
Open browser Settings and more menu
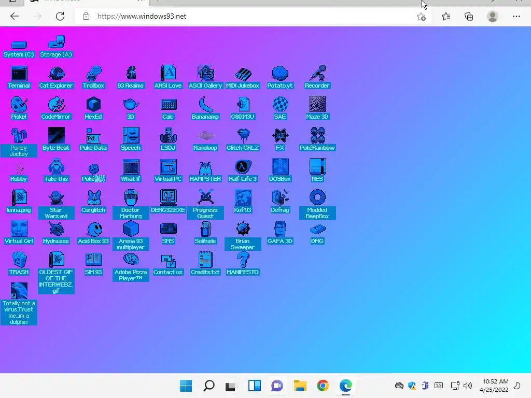(x=516, y=16)
